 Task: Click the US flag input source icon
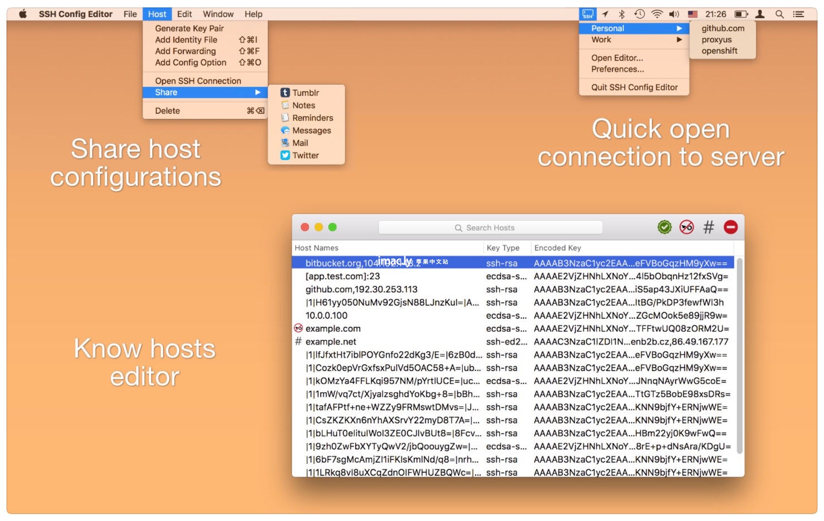pyautogui.click(x=693, y=14)
